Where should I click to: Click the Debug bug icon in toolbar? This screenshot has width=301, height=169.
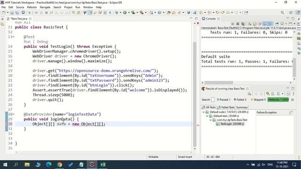[117, 13]
